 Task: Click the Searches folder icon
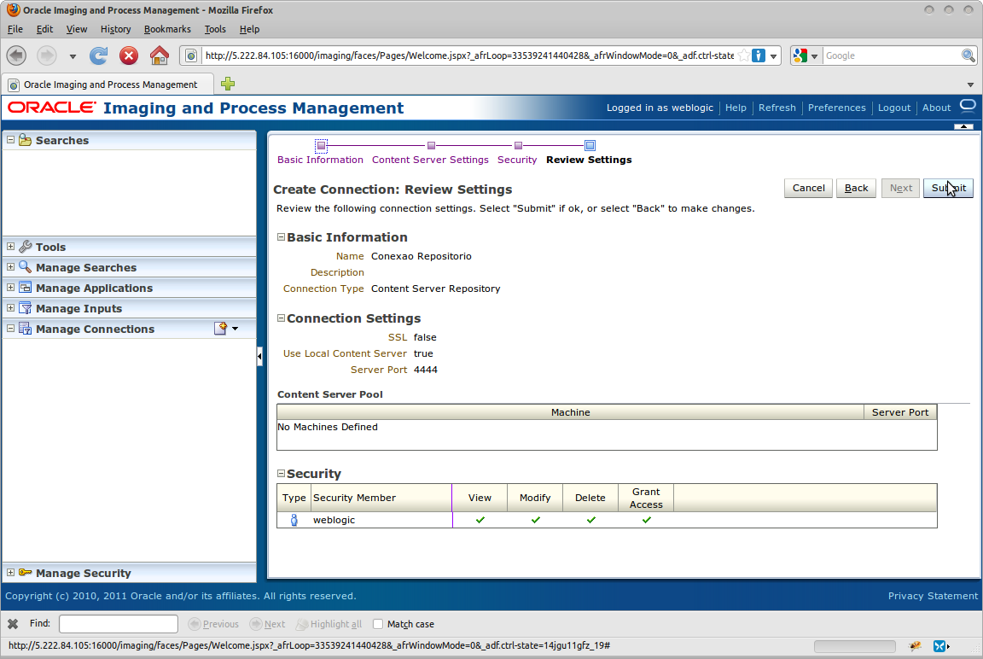click(x=25, y=140)
